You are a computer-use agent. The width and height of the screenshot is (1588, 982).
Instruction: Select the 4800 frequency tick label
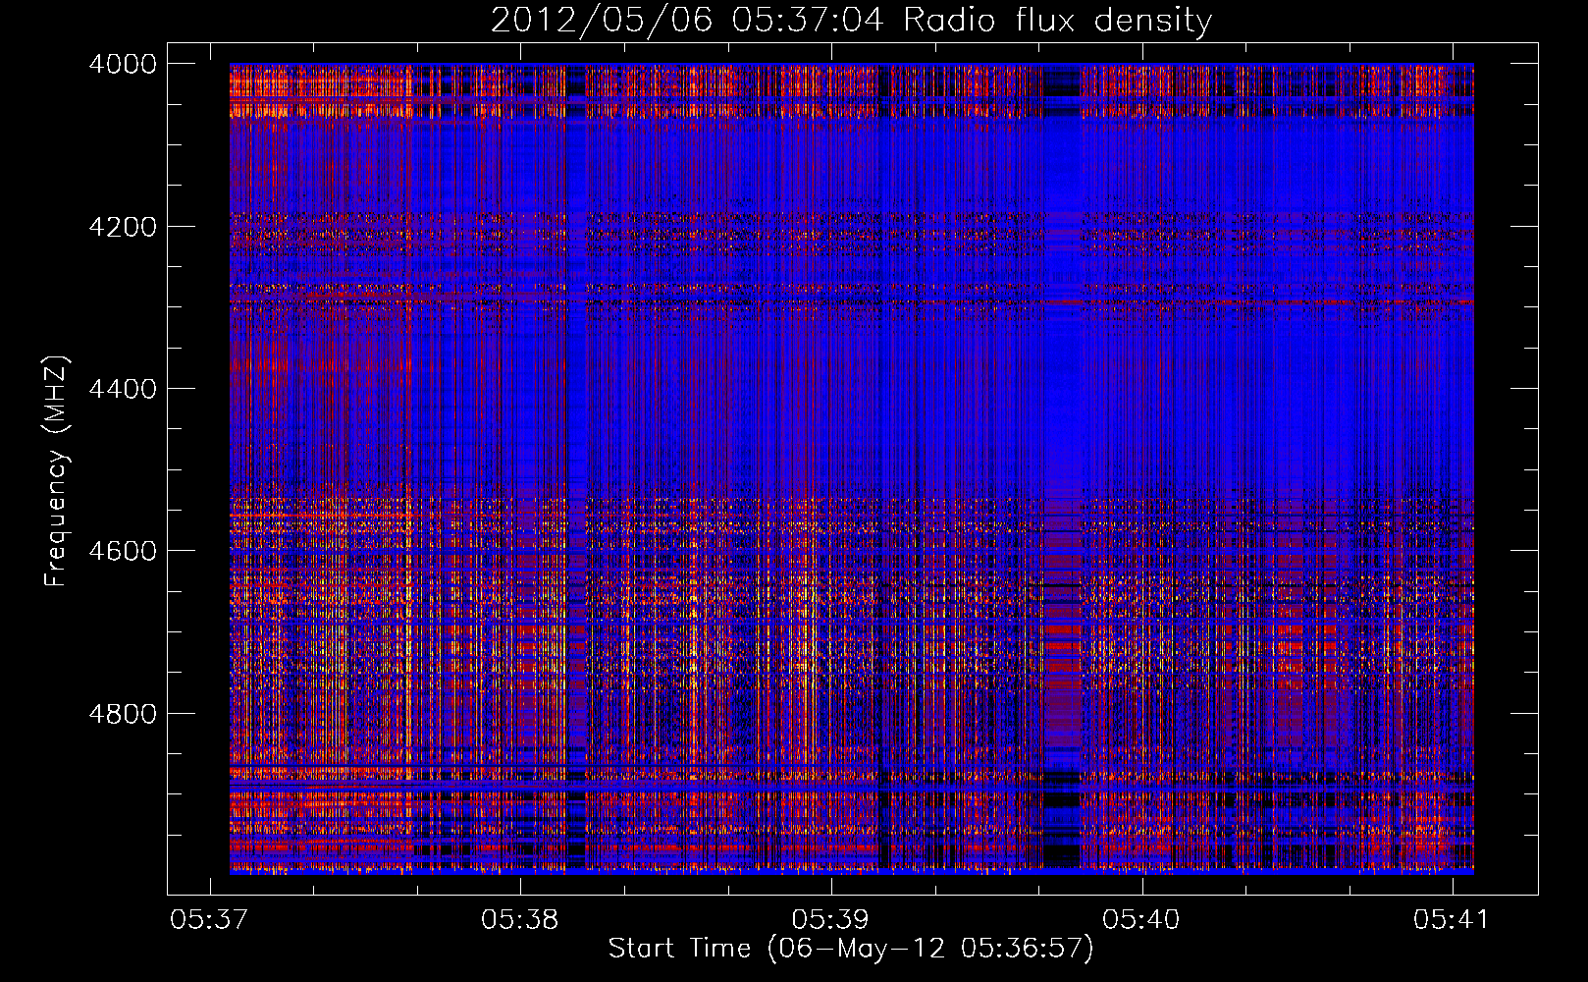(123, 714)
